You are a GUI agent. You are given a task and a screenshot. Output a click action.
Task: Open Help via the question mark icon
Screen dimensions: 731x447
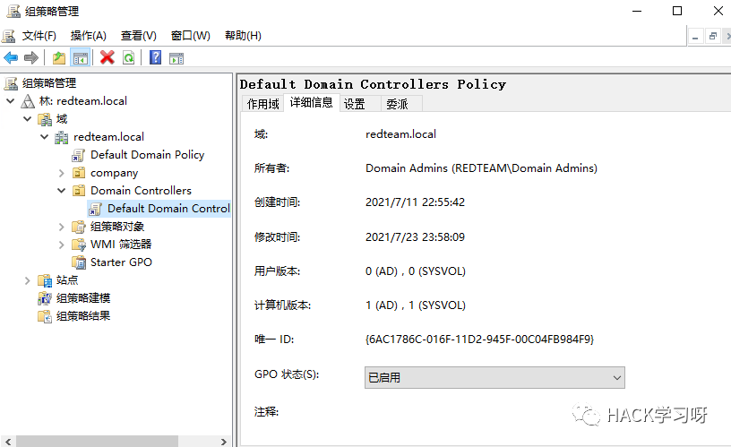click(x=156, y=57)
